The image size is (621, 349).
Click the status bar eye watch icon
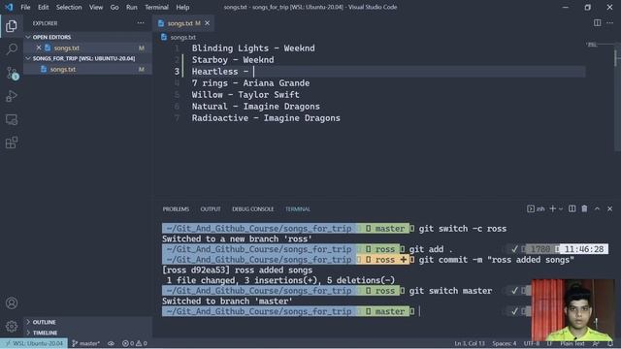111,343
